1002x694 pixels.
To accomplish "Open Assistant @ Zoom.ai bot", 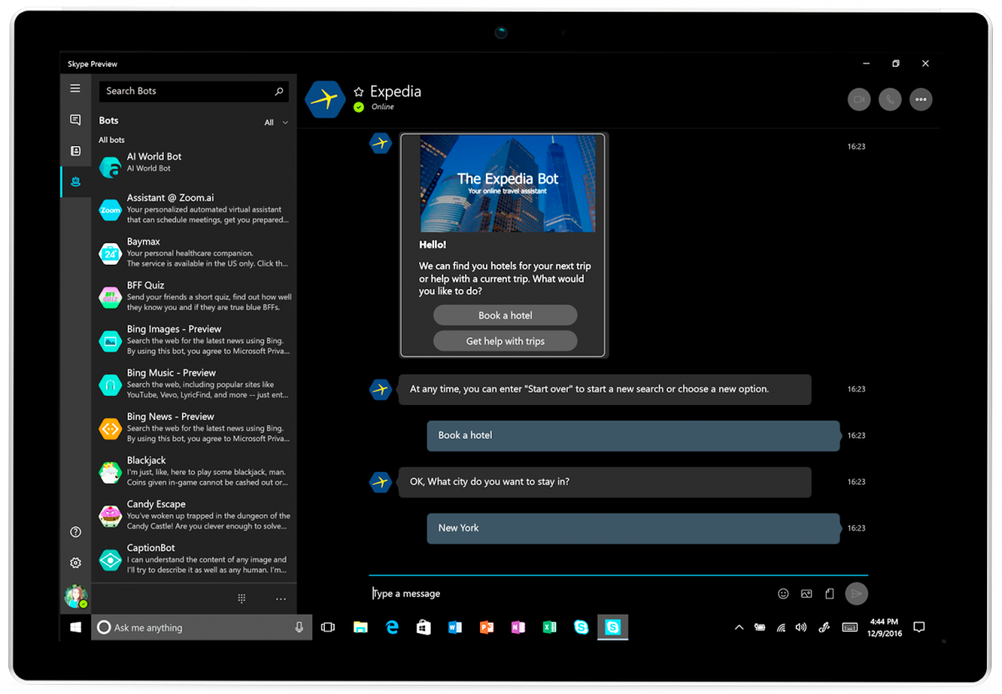I will coord(194,209).
